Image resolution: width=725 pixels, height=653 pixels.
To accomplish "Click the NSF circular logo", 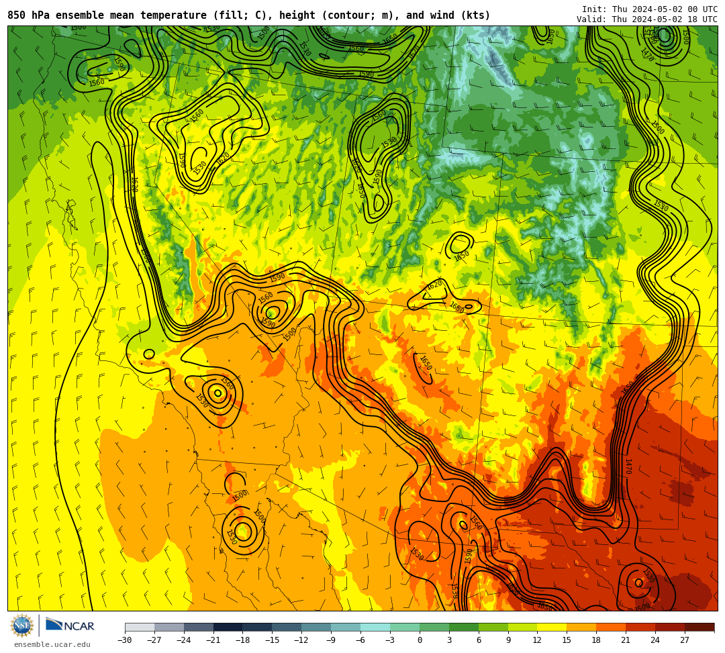I will 22,625.
